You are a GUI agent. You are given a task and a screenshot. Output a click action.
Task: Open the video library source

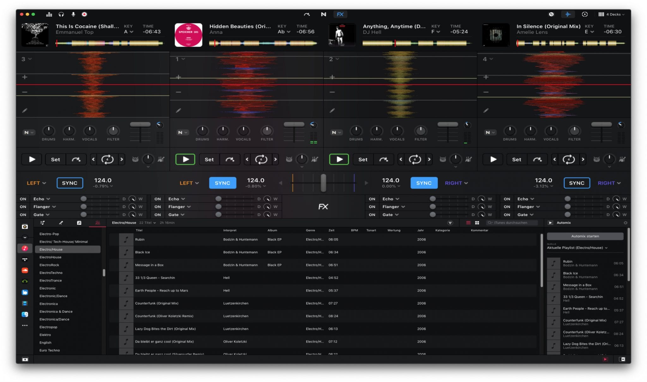(x=25, y=303)
